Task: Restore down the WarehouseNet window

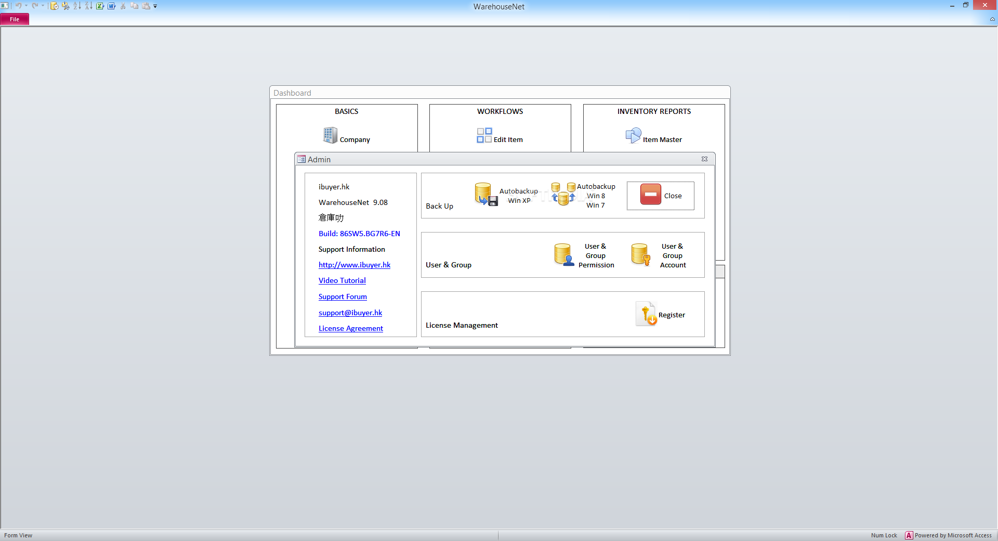Action: (965, 5)
